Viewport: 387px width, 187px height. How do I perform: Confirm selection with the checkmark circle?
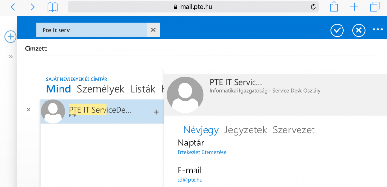pos(337,30)
